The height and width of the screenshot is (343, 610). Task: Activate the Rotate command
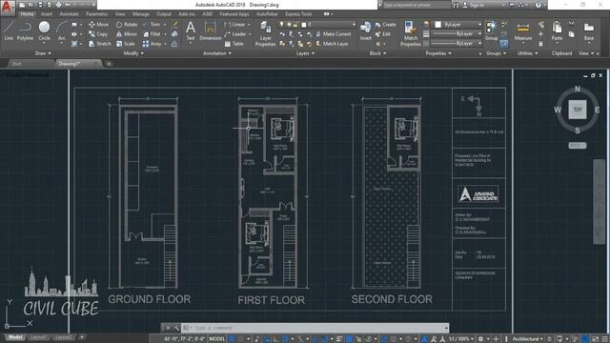click(x=127, y=25)
